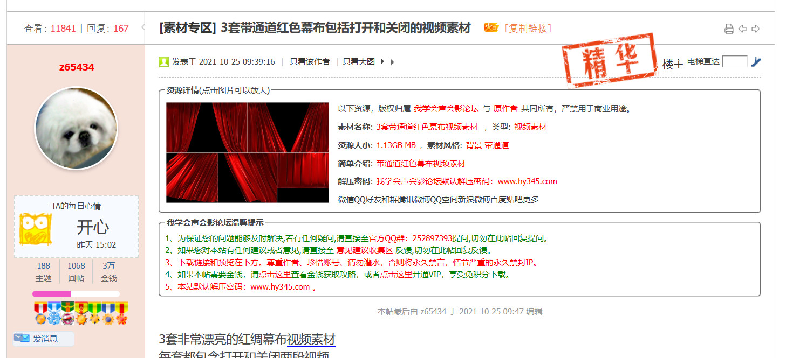Click the first red-white medal badge
Viewport: 793px width, 358px height.
point(40,313)
